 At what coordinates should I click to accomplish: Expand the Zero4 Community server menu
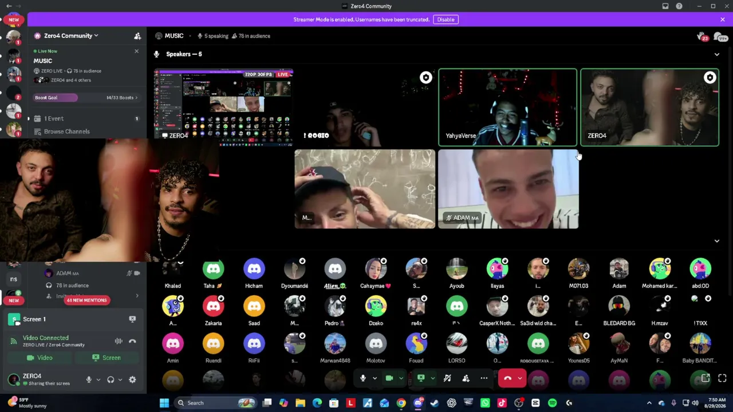(x=70, y=35)
